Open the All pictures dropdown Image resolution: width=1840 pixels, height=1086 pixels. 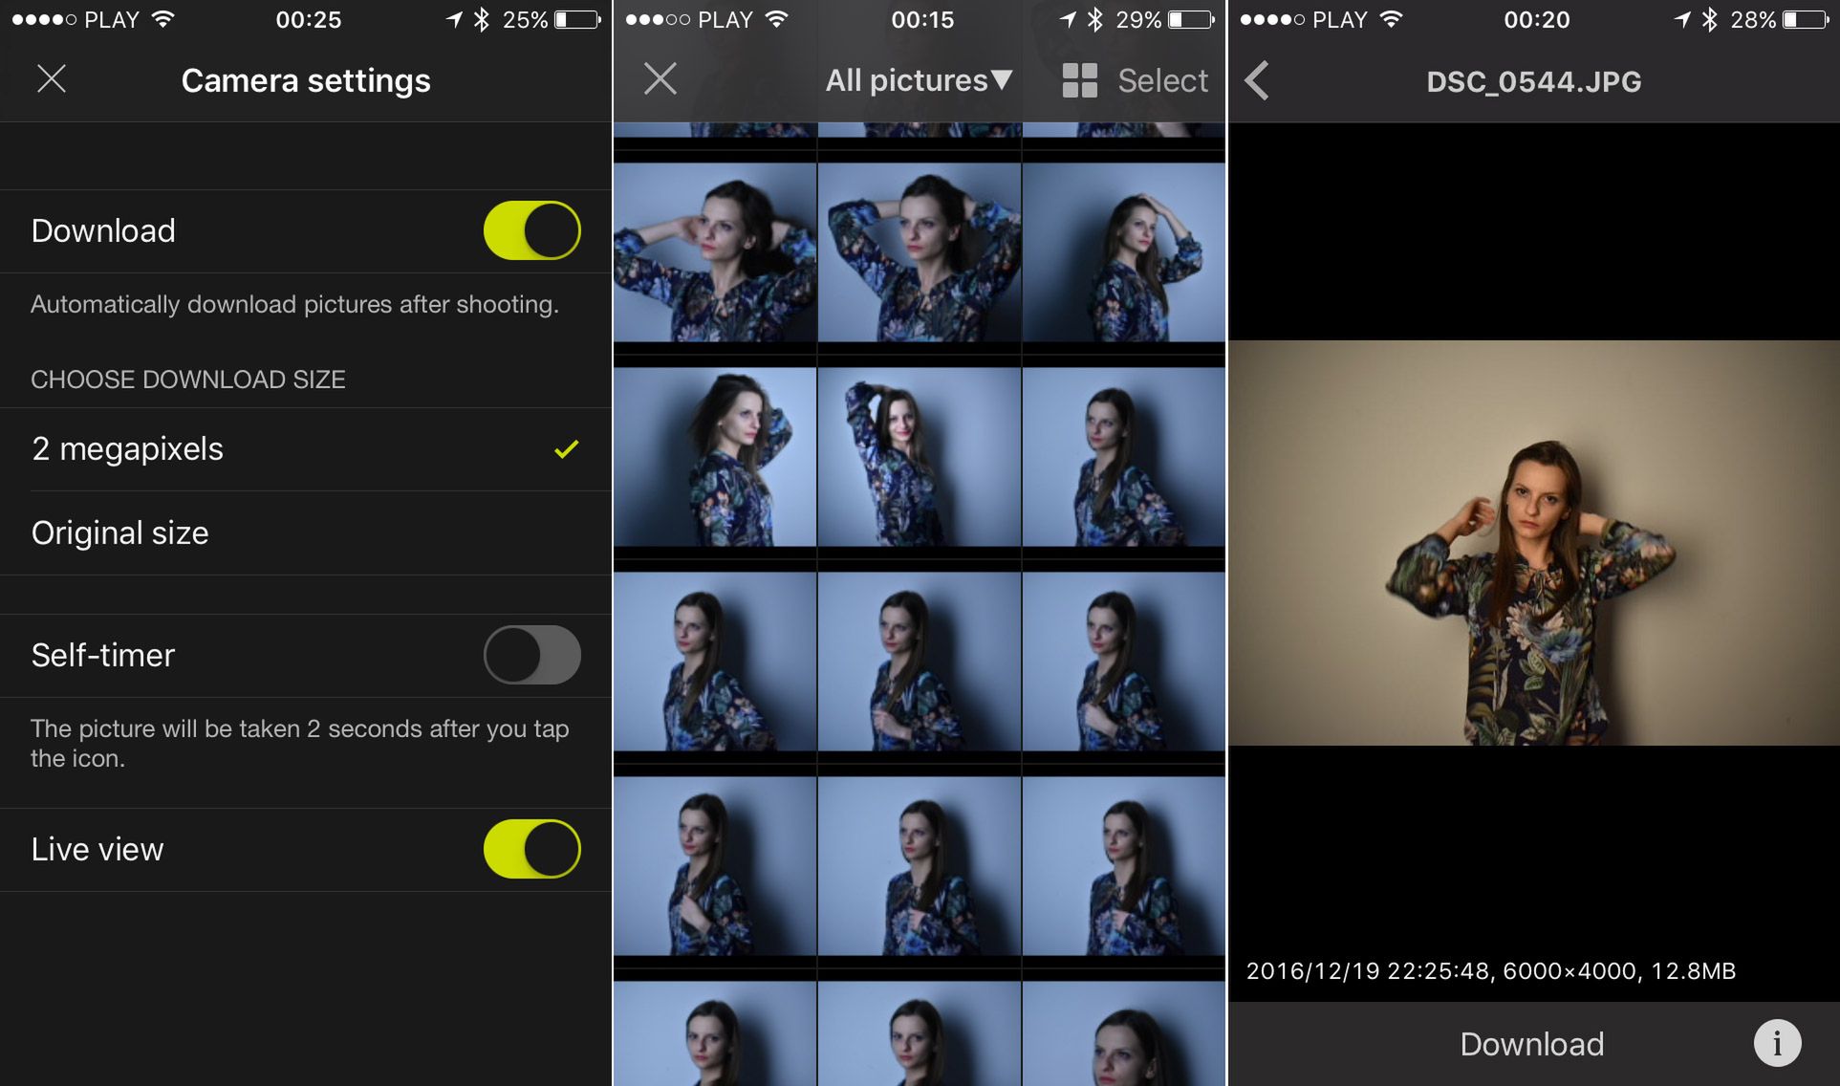(919, 80)
